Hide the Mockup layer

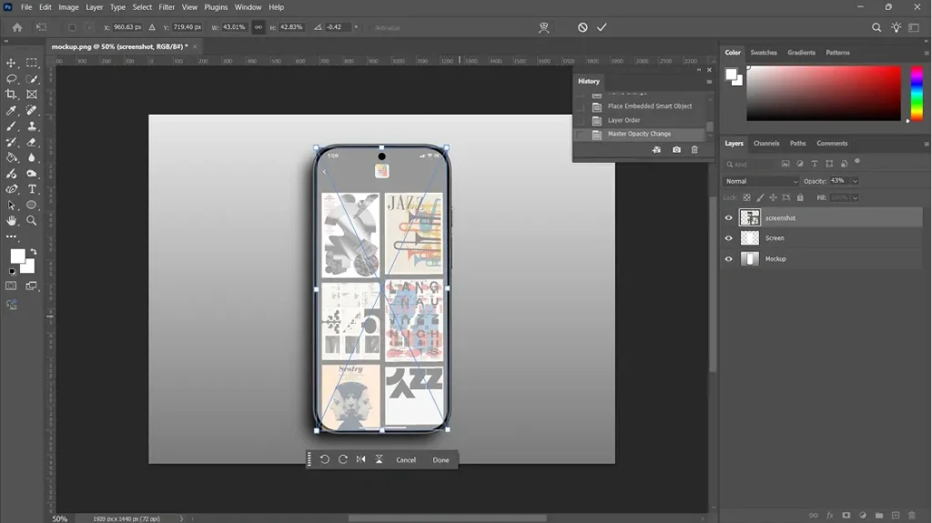729,259
